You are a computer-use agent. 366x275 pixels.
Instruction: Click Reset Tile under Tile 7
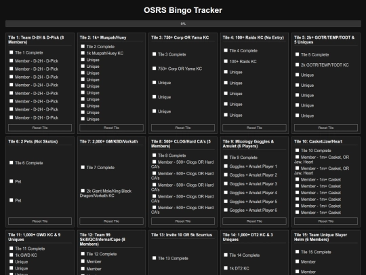tap(111, 221)
